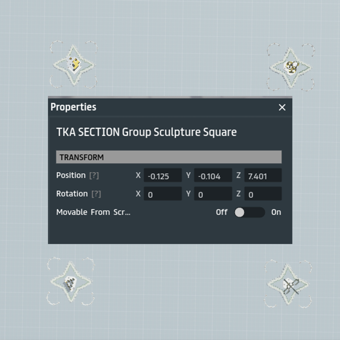The width and height of the screenshot is (340, 340).
Task: Click the Position help [?] icon
Action: coord(94,176)
